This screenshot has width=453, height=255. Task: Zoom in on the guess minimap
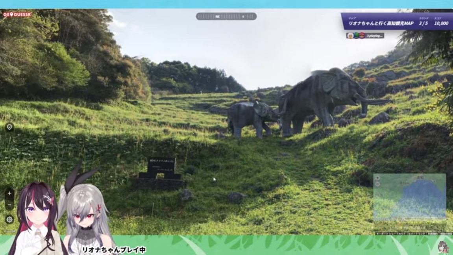pyautogui.click(x=377, y=178)
